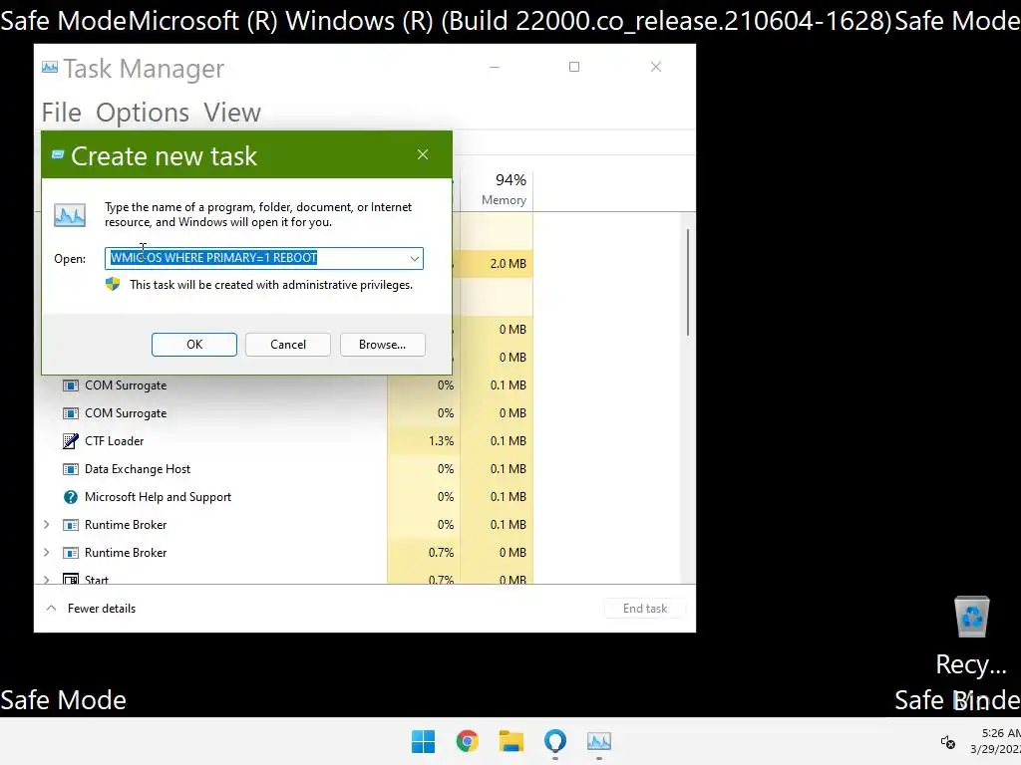Click the 2.0 MB memory value

point(508,263)
